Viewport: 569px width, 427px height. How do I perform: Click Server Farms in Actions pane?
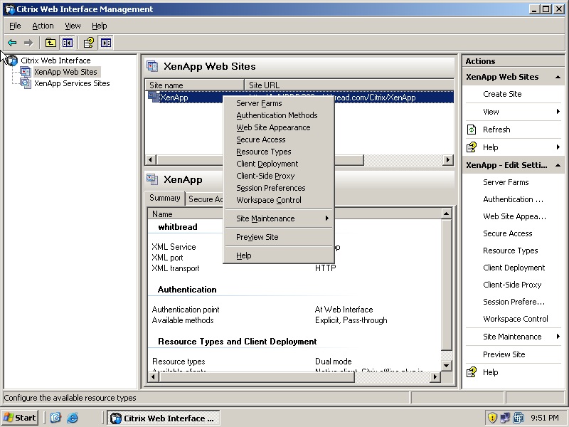506,182
